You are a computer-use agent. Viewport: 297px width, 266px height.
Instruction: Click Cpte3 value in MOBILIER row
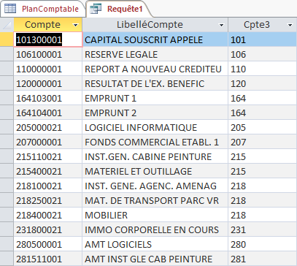coord(263,215)
